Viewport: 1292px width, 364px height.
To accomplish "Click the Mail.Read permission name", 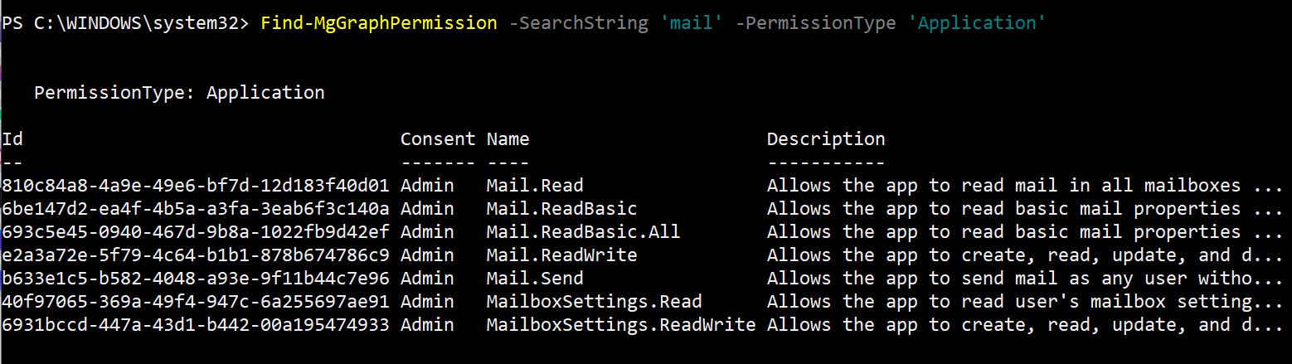I will click(535, 186).
